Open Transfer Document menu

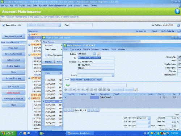pyautogui.click(x=91, y=49)
